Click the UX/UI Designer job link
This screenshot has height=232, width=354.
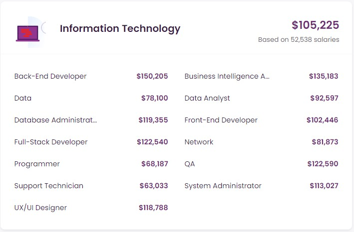40,208
